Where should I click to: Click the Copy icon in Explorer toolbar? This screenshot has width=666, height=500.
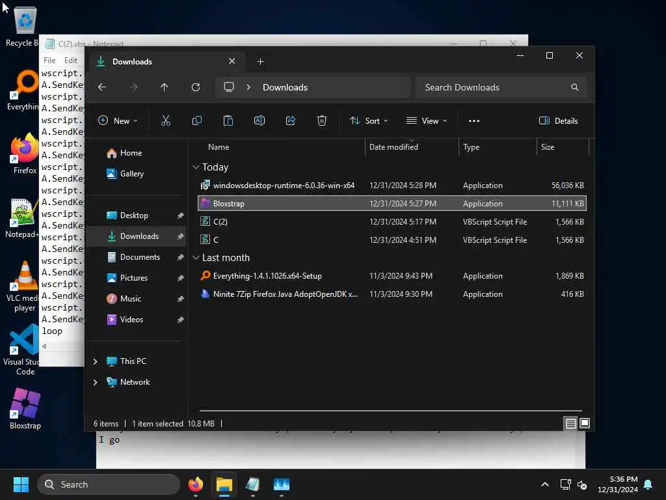(197, 120)
